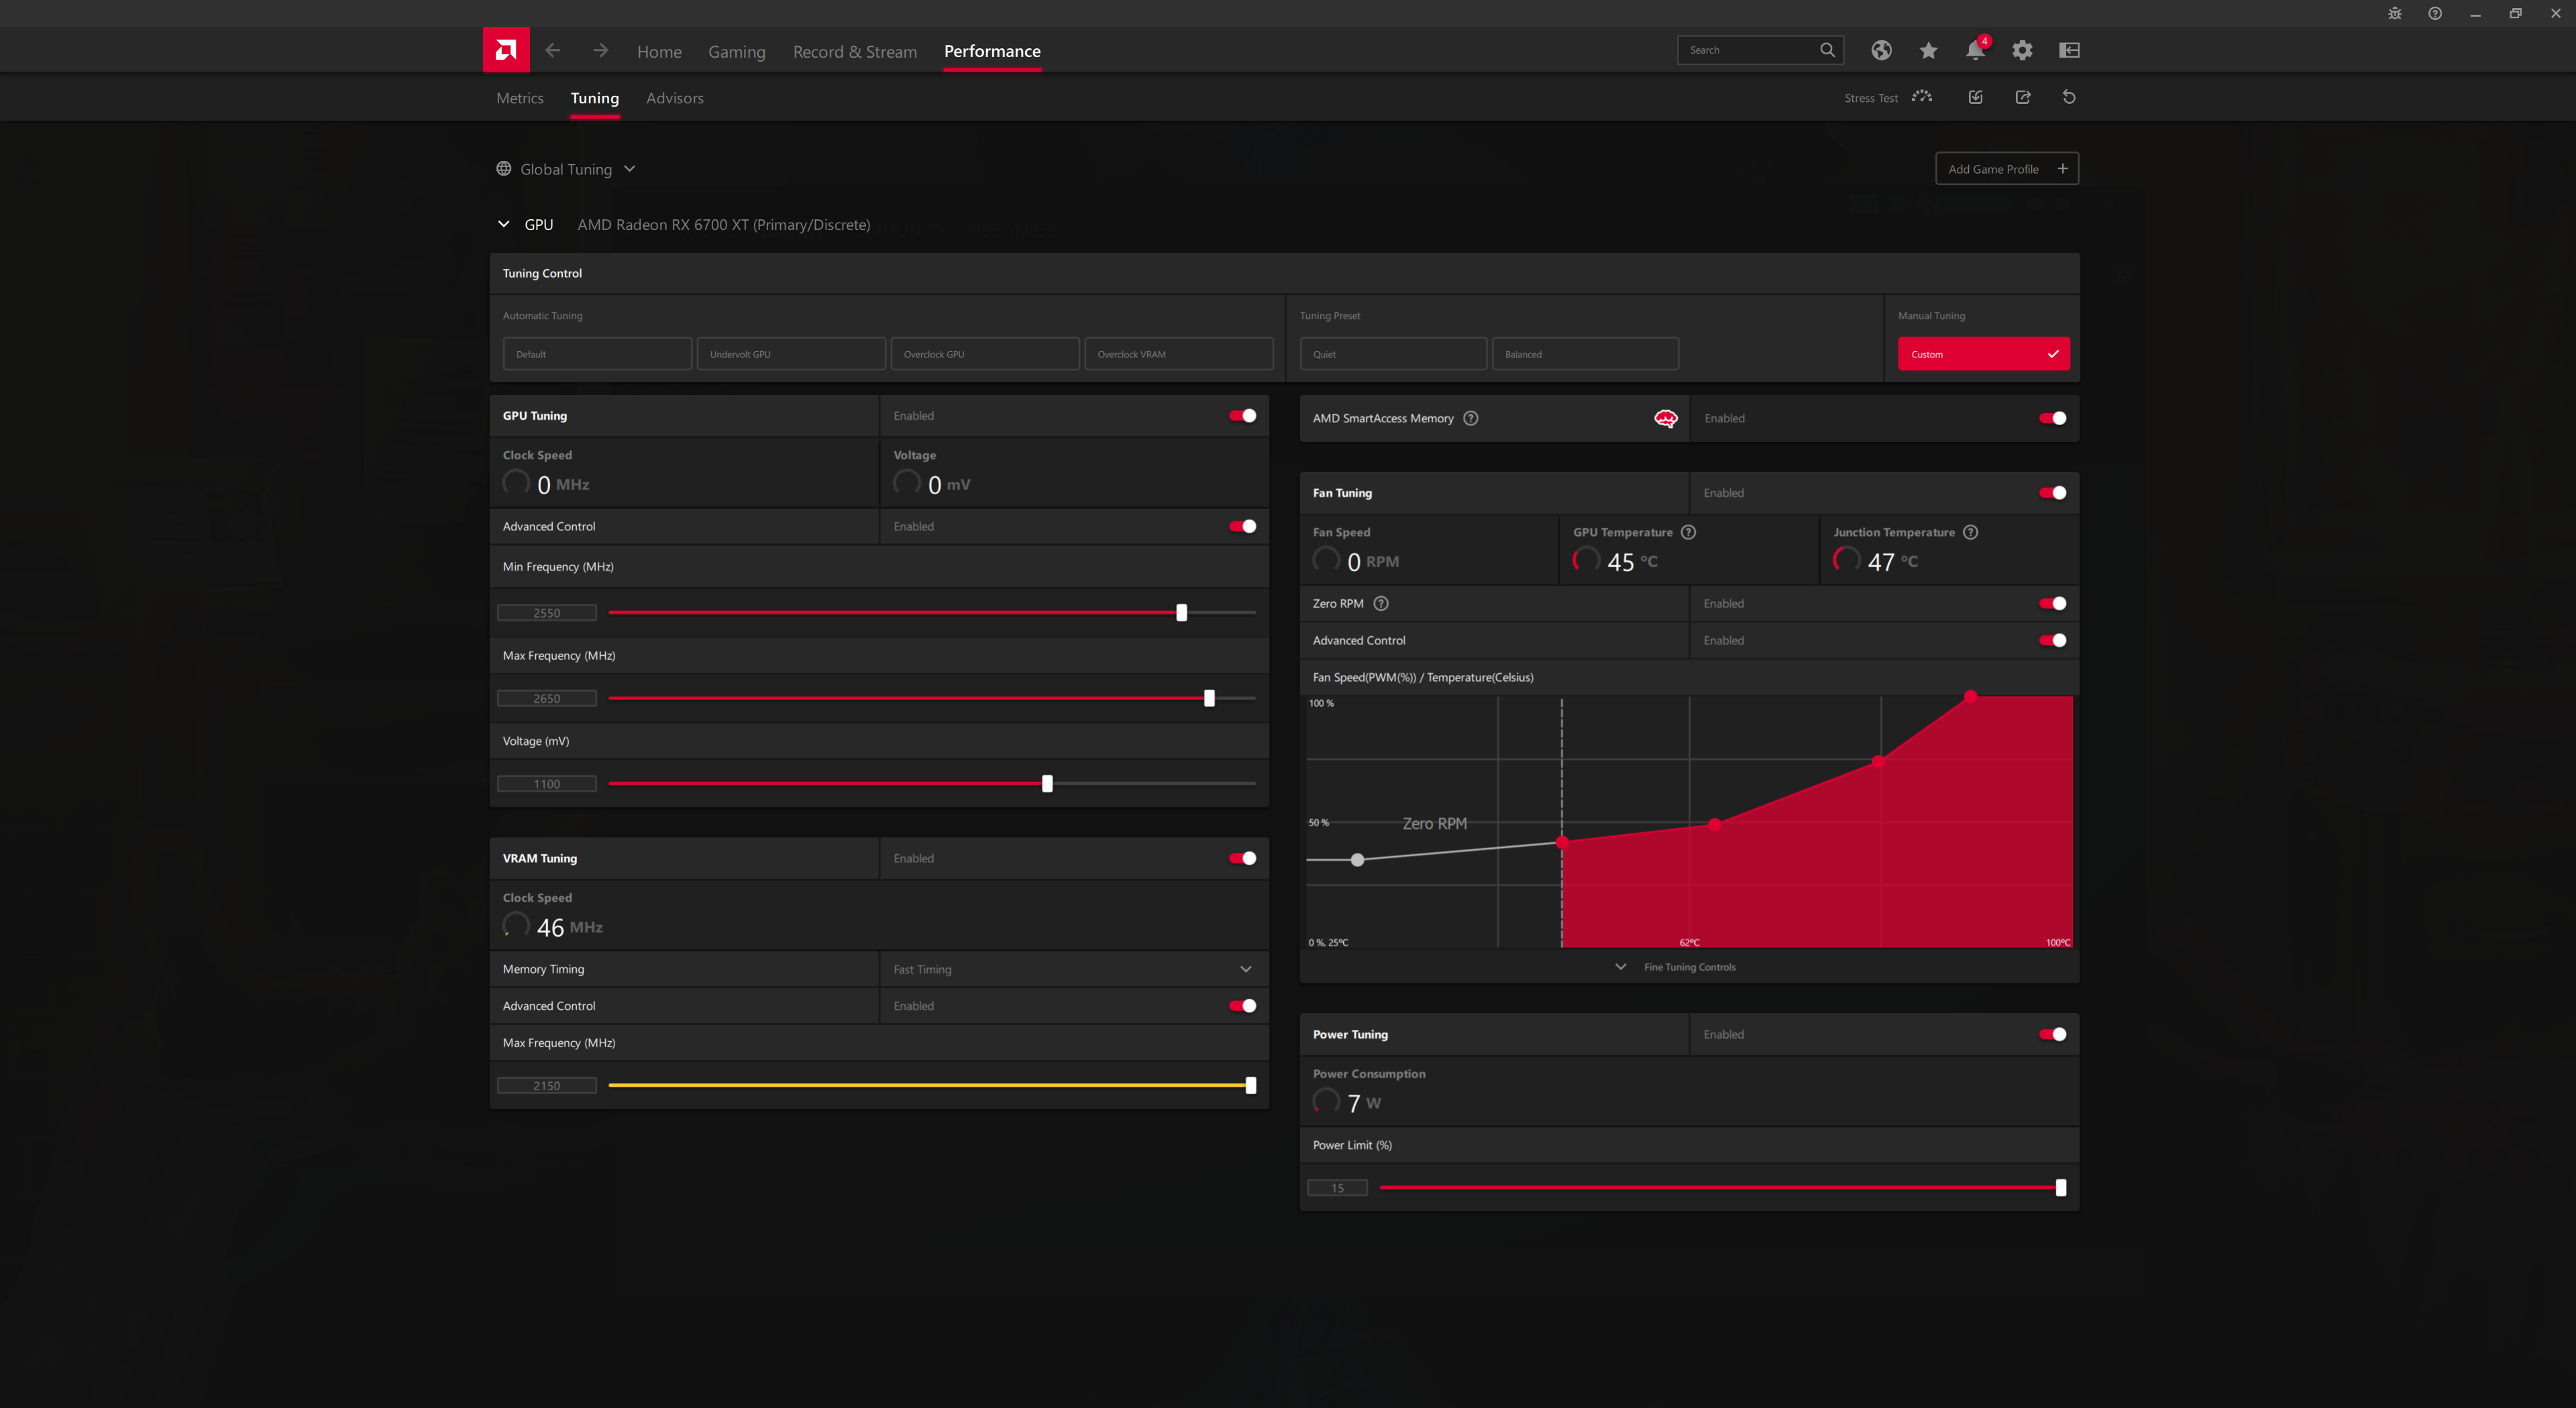Image resolution: width=2576 pixels, height=1408 pixels.
Task: Toggle Fan Tuning enabled switch
Action: (2052, 491)
